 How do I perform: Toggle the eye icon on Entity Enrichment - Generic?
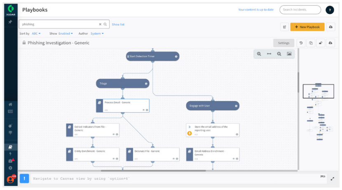(113, 159)
